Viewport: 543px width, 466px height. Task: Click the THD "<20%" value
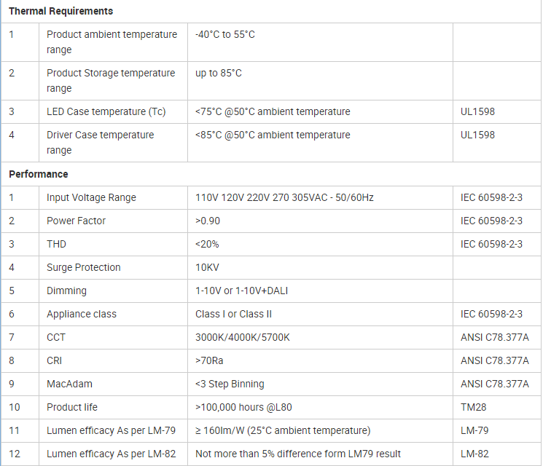tap(207, 244)
